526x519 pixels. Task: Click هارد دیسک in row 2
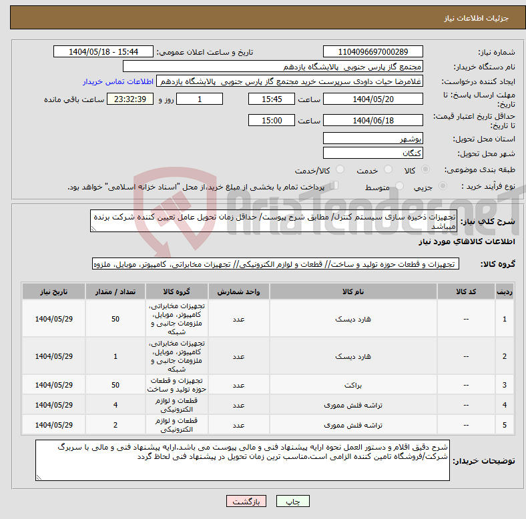point(353,356)
